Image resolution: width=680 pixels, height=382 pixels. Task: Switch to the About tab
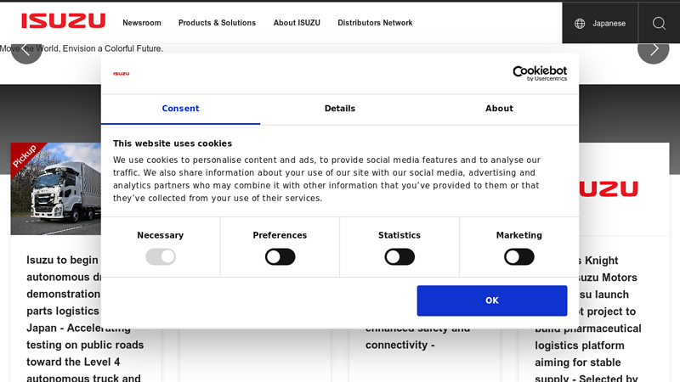(x=499, y=109)
